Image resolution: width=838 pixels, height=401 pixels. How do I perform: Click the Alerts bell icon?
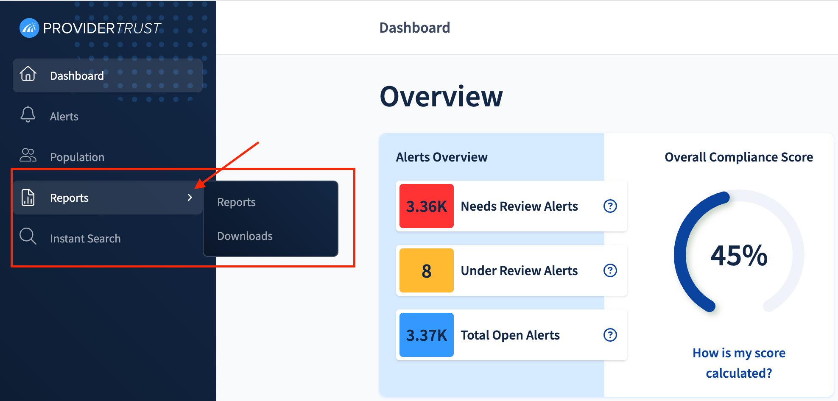click(28, 114)
